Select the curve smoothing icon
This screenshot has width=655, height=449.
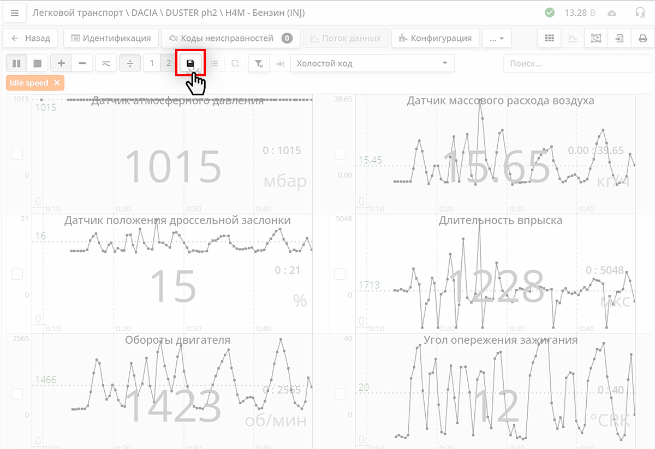(106, 63)
